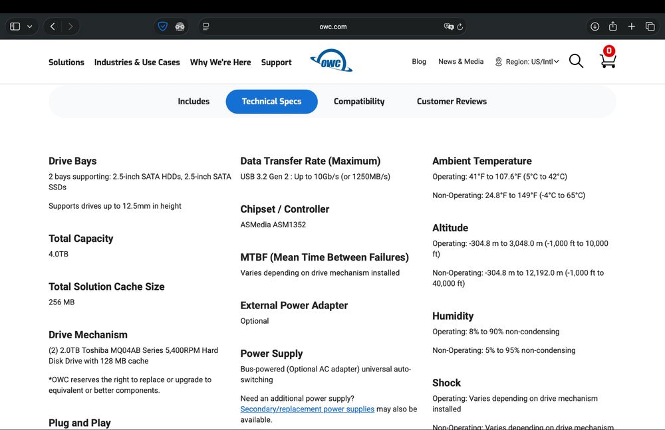This screenshot has width=665, height=430.
Task: Select the Technical Specs tab
Action: click(271, 101)
